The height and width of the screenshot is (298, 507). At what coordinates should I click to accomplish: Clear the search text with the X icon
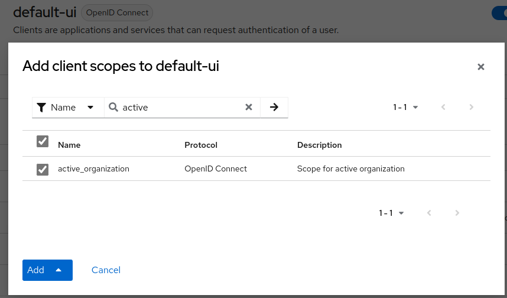point(249,107)
